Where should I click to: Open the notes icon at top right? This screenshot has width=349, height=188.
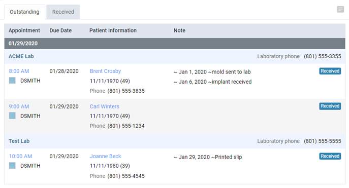340,9
